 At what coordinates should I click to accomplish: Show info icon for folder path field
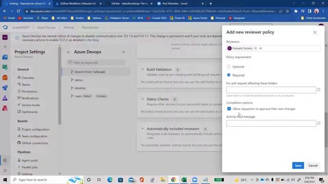(319, 90)
